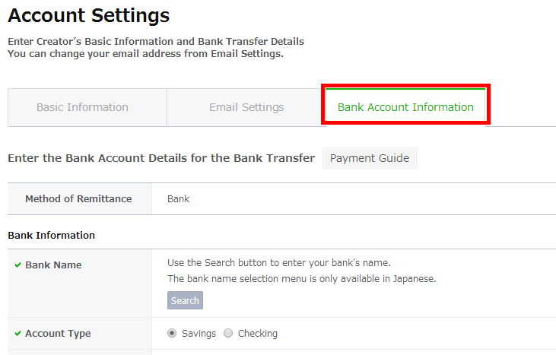The width and height of the screenshot is (556, 355).
Task: Click the Bank remittance value text
Action: coord(178,198)
